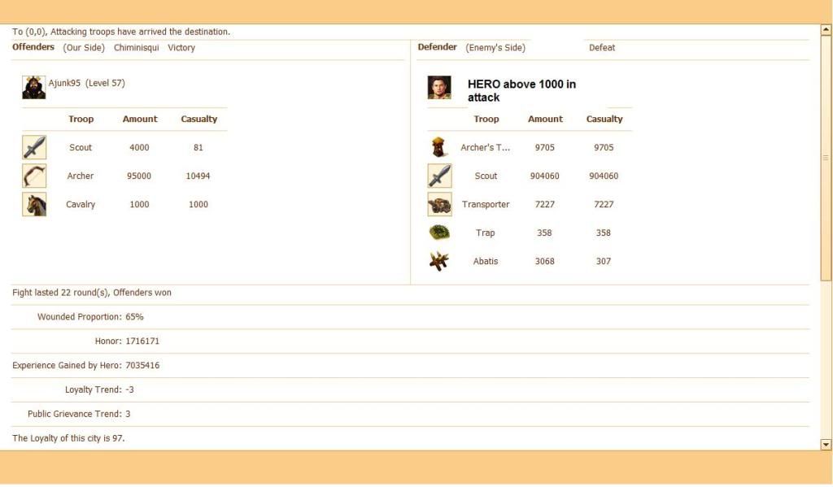The width and height of the screenshot is (833, 487).
Task: Click the Ajunk95 (Level 57) hero name
Action: coord(87,83)
